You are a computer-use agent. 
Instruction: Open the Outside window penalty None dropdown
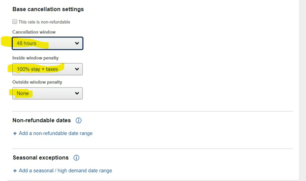click(47, 93)
